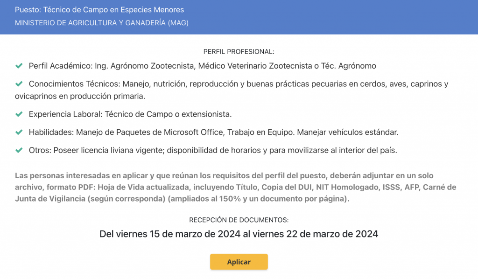Click the Otros licencia liviana requirement text

[213, 150]
